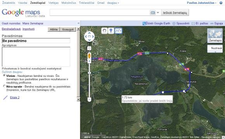
Task: Click the Sužinoti daugiau link
Action: point(12,72)
